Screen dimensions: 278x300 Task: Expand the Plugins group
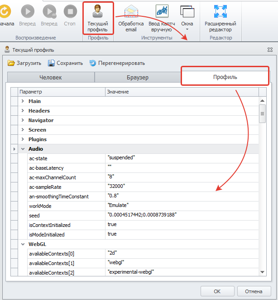coord(23,139)
